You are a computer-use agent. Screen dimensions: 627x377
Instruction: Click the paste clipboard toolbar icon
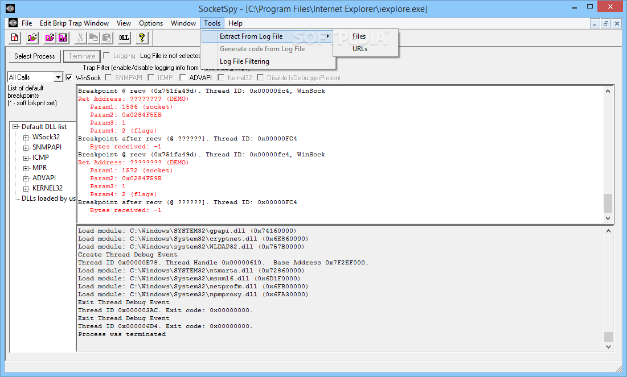pyautogui.click(x=106, y=38)
